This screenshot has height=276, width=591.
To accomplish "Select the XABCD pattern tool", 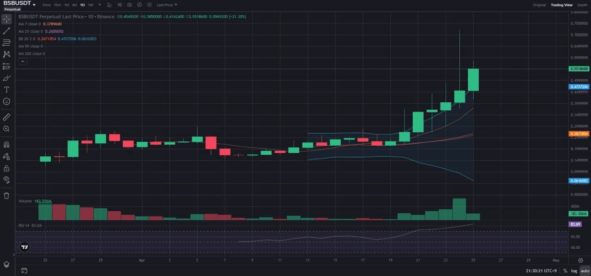I will (6, 54).
